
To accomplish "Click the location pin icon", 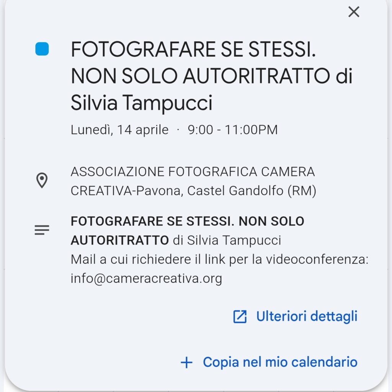I will (x=42, y=180).
